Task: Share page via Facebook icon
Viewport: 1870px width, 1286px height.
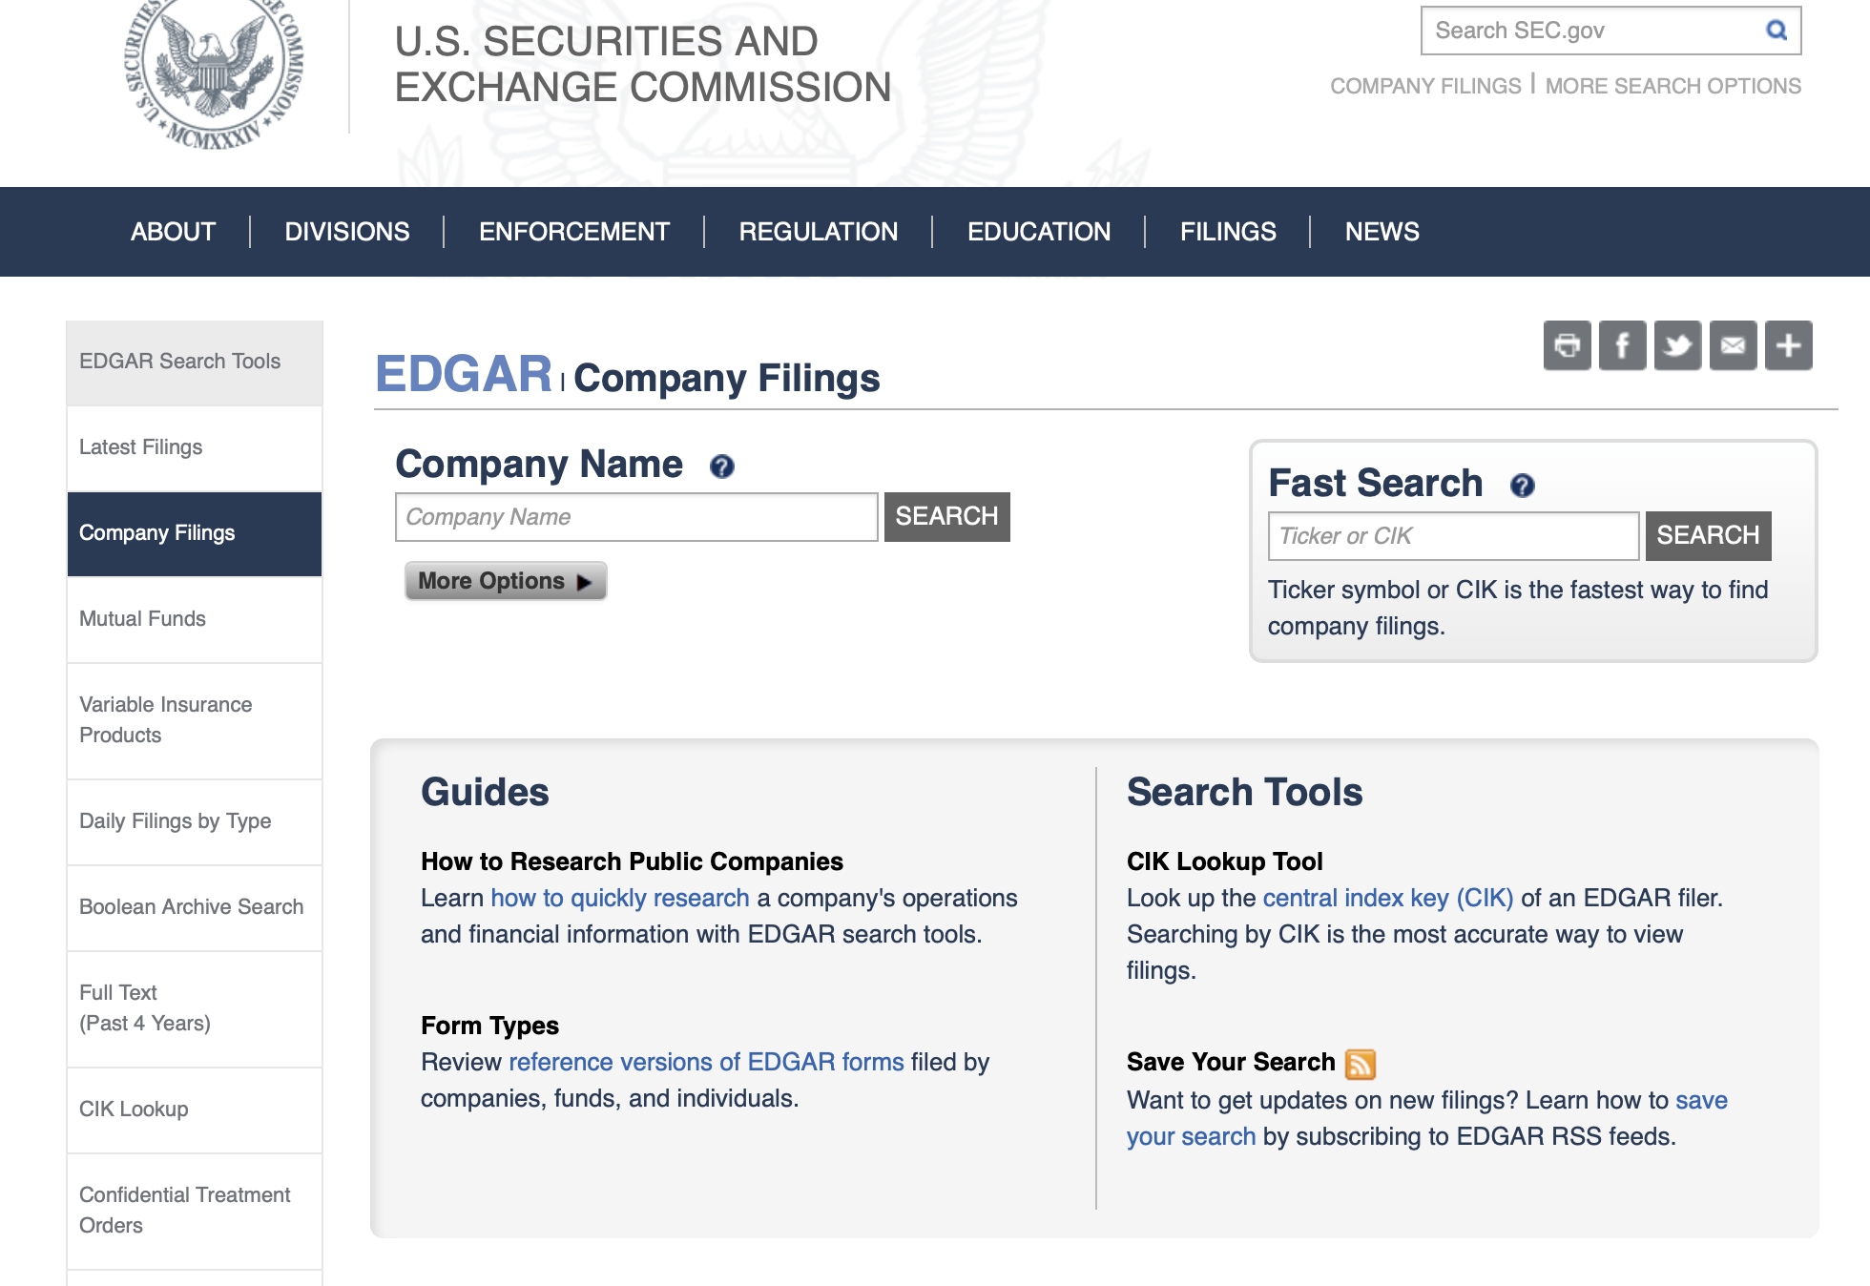Action: coord(1622,345)
